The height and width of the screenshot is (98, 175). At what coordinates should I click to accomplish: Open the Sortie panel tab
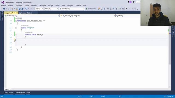28,93
